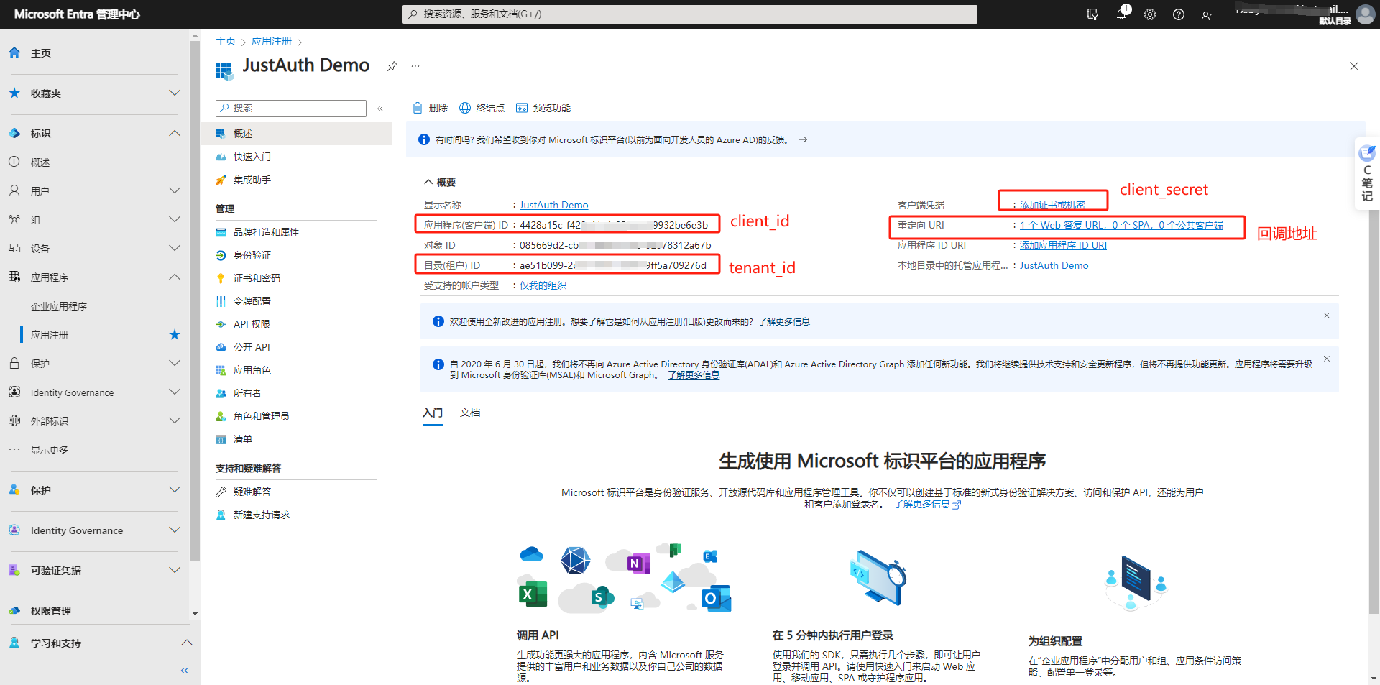Click 主页 breadcrumb link

tap(226, 42)
